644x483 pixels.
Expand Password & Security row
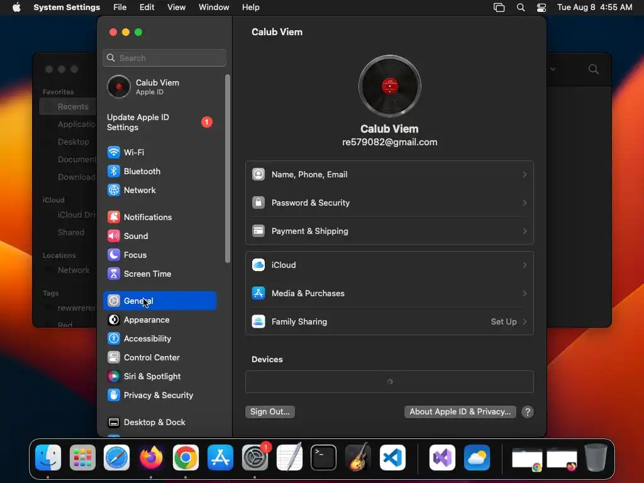pos(389,203)
